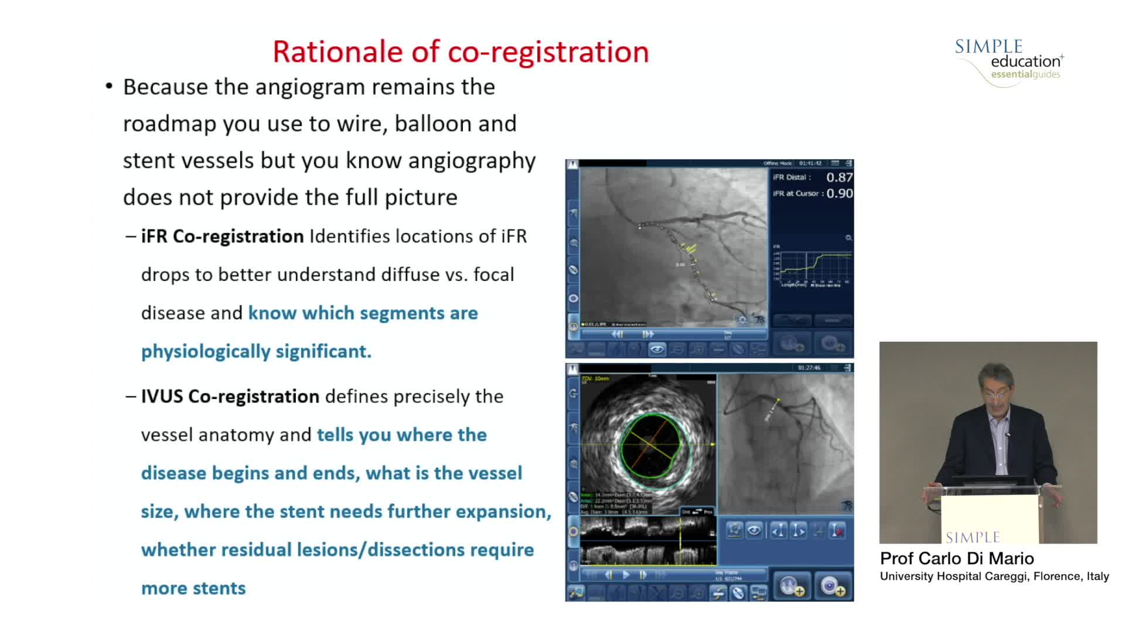Step back one frame in IVUS playback bar
Screen dimensions: 1125x632
point(609,575)
